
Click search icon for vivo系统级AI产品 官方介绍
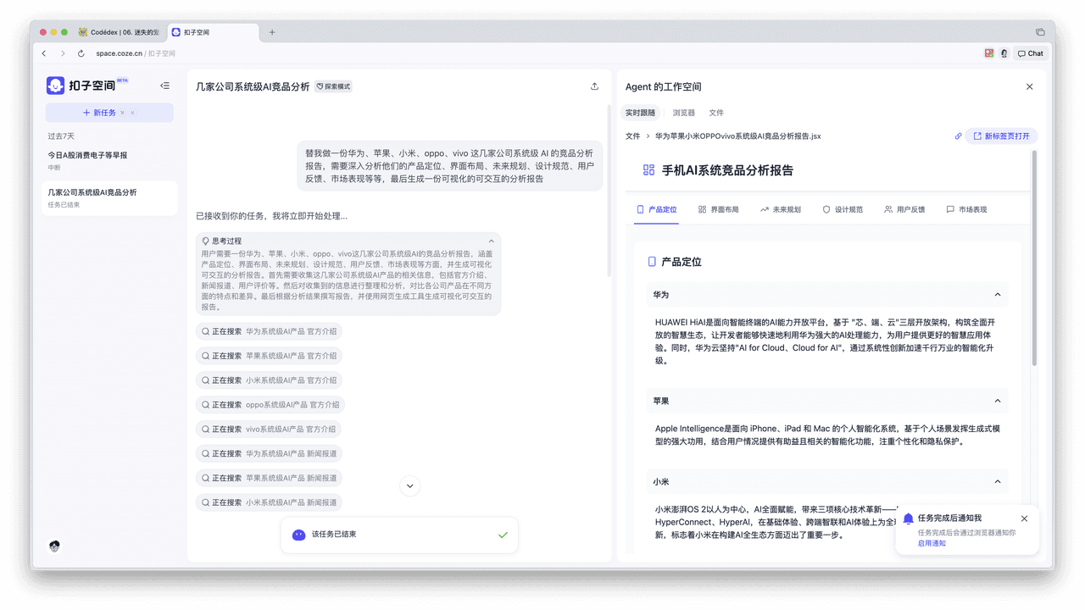pos(205,429)
